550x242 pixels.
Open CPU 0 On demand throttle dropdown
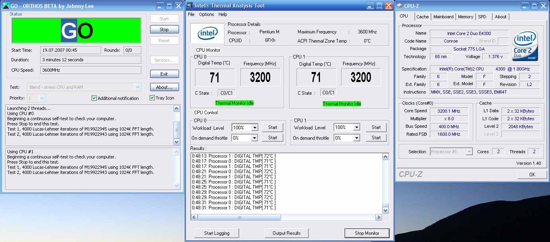point(255,138)
